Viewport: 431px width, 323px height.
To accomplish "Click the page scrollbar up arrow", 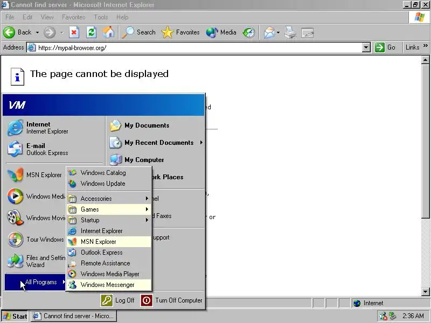I will pos(425,60).
